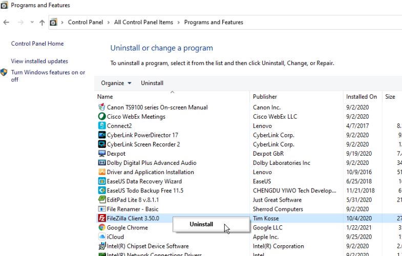Navigate to Control Panel breadcrumb
The width and height of the screenshot is (402, 256).
point(86,23)
